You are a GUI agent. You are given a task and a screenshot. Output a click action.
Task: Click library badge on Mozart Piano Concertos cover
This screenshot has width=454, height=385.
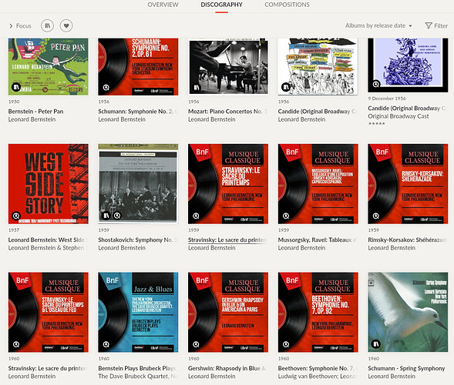pos(197,87)
